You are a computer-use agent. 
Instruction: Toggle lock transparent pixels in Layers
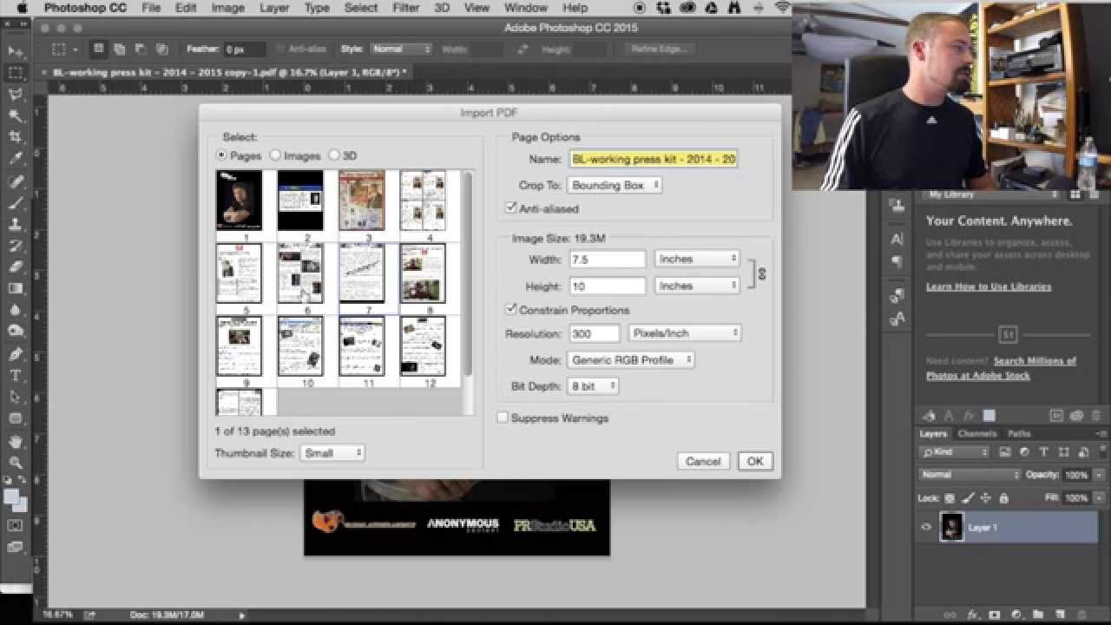click(x=950, y=498)
